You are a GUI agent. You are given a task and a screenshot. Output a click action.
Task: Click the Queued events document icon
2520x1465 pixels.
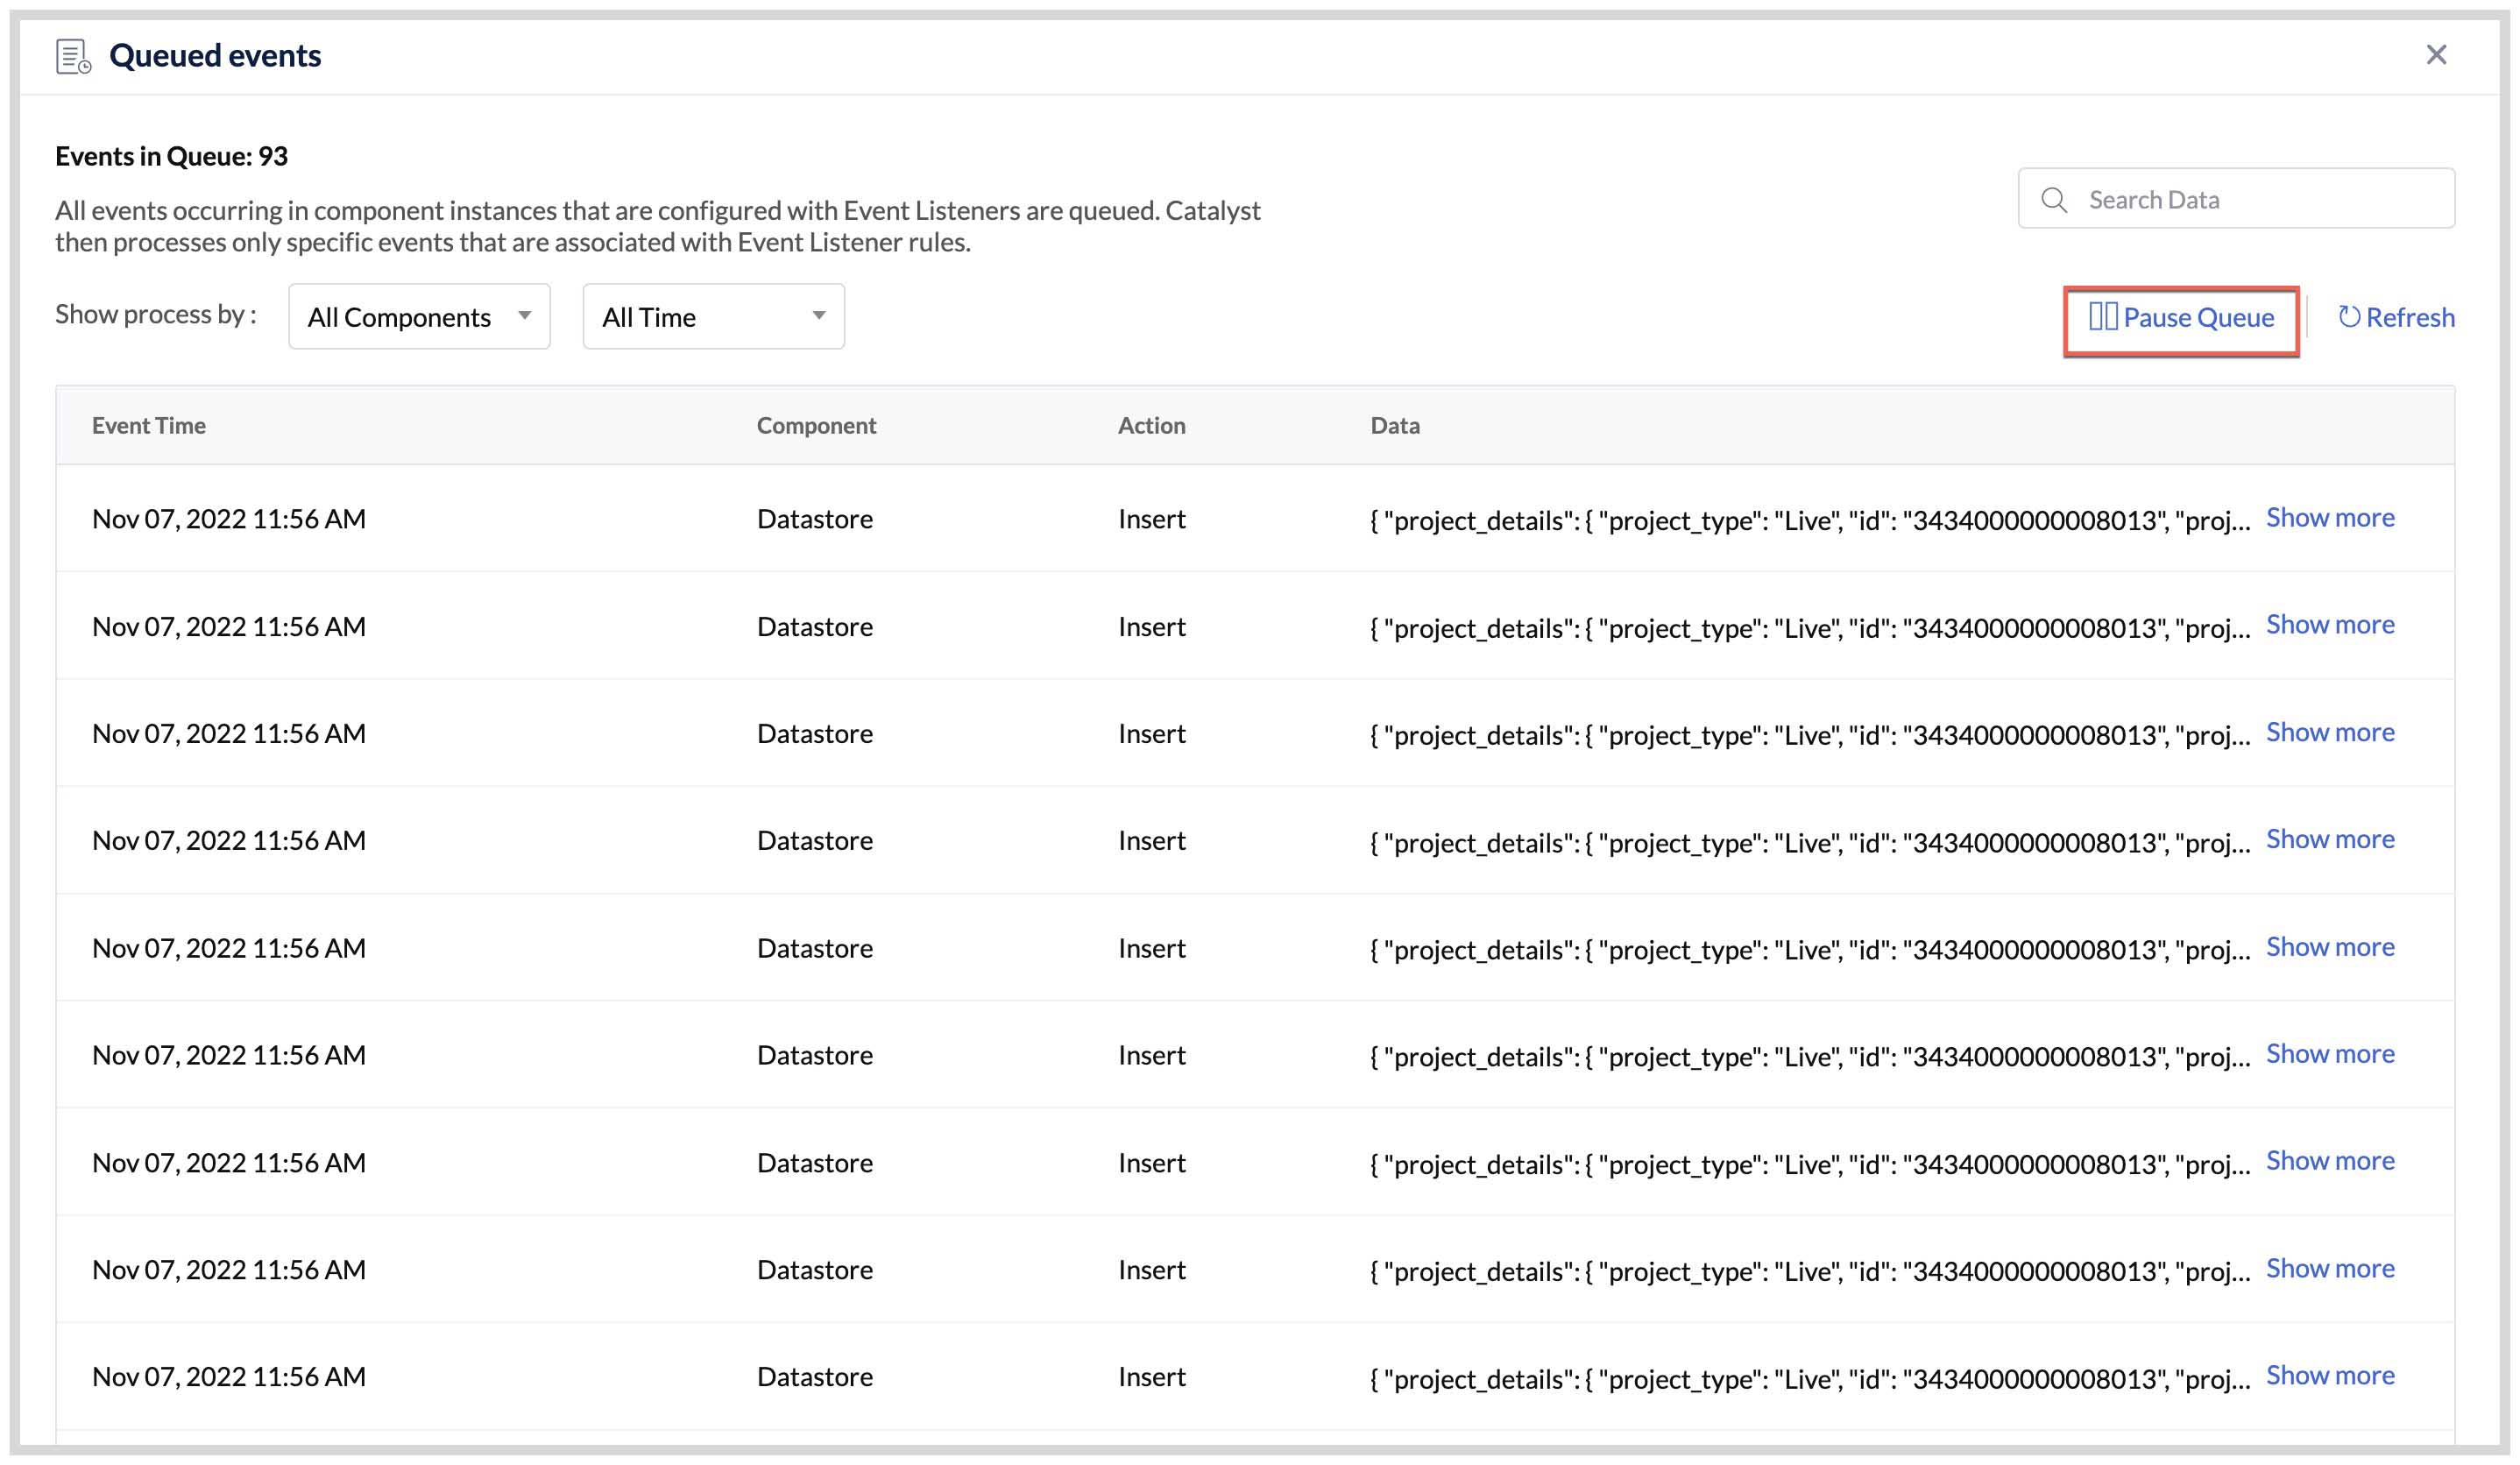click(72, 56)
